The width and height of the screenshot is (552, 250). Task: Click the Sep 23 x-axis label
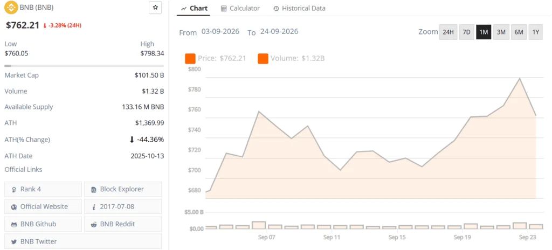(527, 237)
